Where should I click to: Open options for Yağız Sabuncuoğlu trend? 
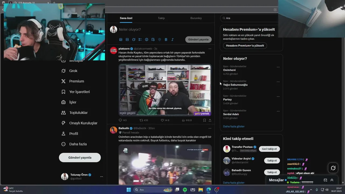(278, 82)
